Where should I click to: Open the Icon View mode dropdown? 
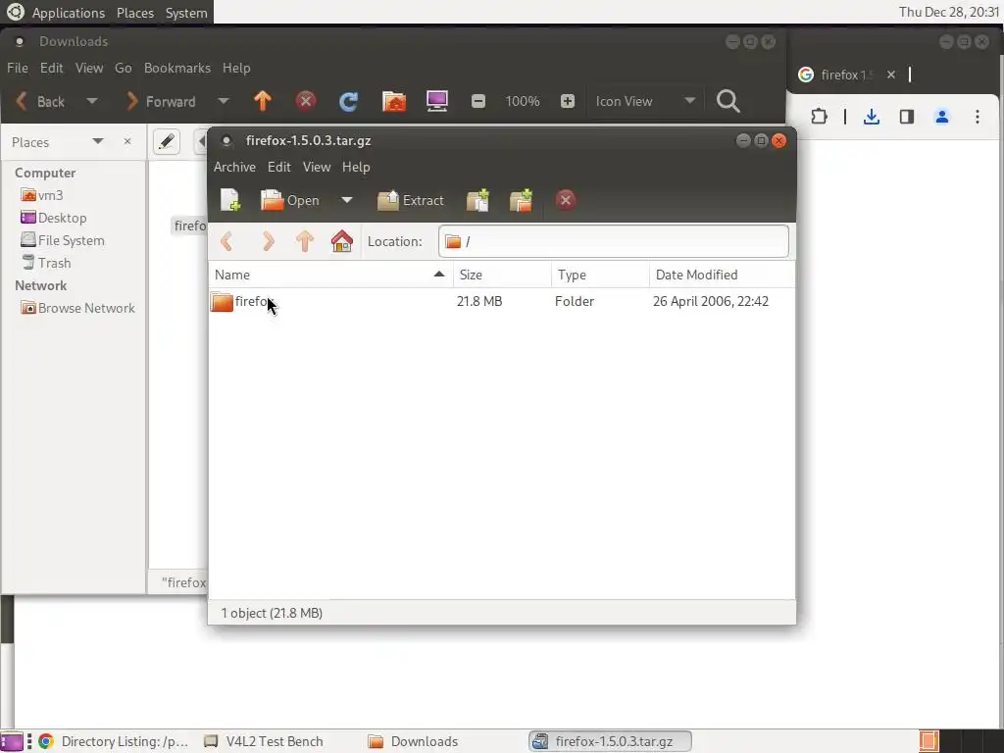[x=645, y=101]
